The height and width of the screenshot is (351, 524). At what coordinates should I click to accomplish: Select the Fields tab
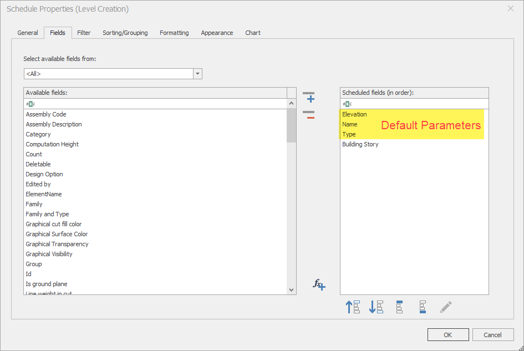point(58,33)
